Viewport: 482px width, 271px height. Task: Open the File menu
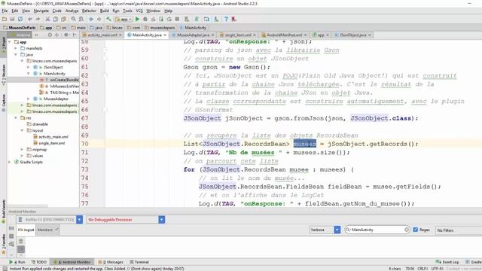click(x=5, y=11)
